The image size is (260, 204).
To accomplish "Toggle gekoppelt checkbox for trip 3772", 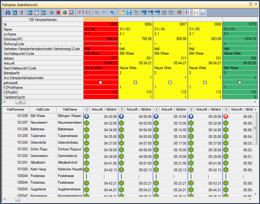I will pyautogui.click(x=240, y=83).
